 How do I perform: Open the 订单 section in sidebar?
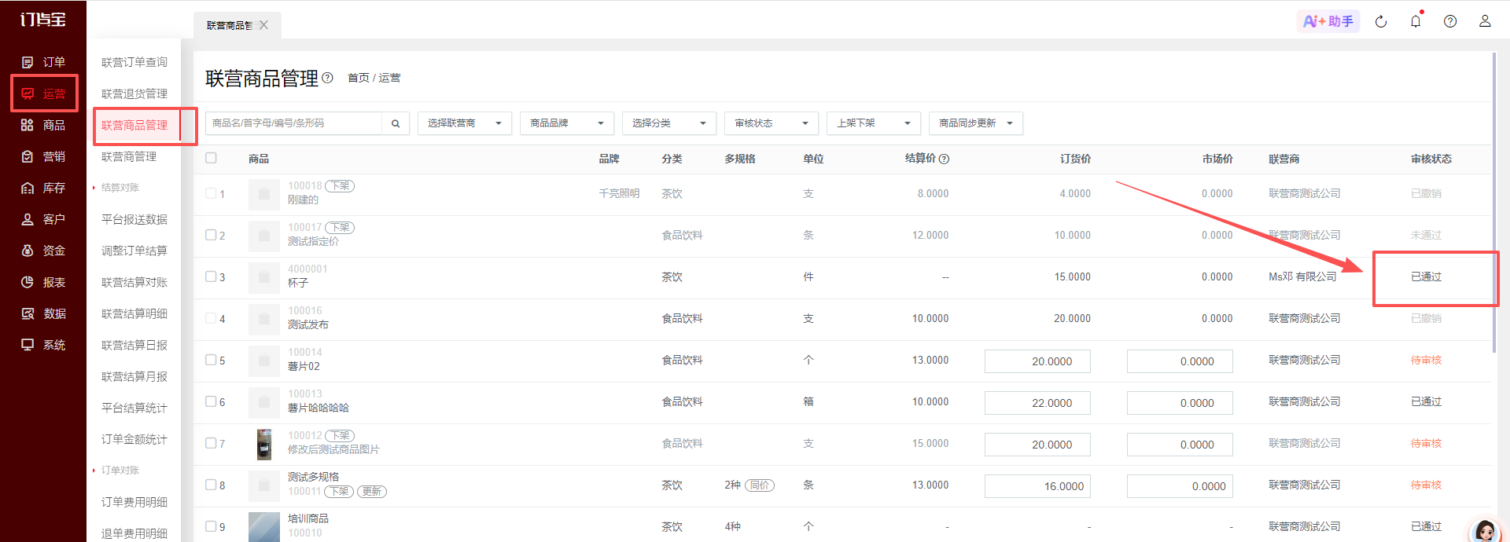click(x=43, y=62)
